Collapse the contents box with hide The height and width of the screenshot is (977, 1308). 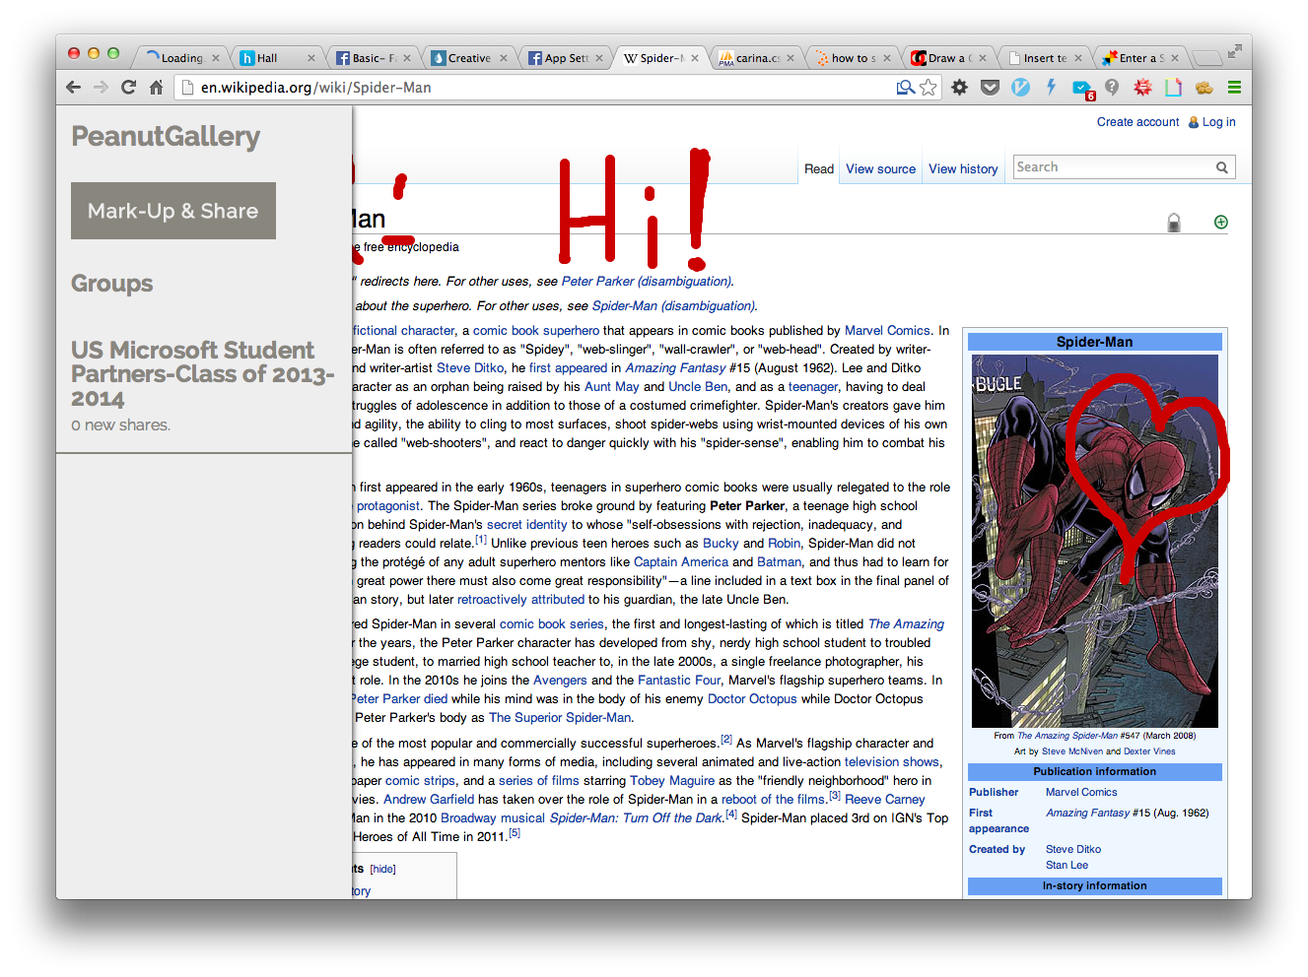383,869
